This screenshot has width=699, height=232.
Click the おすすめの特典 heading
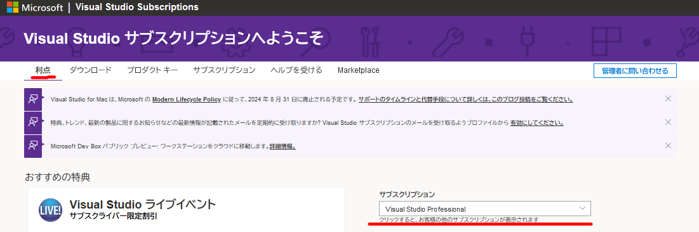tap(58, 177)
